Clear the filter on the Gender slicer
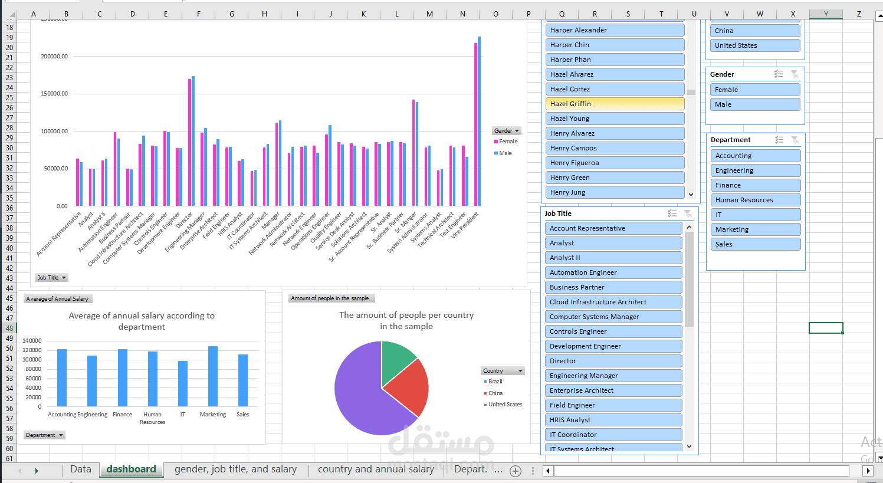Screen dimensions: 883x483 [x=795, y=74]
